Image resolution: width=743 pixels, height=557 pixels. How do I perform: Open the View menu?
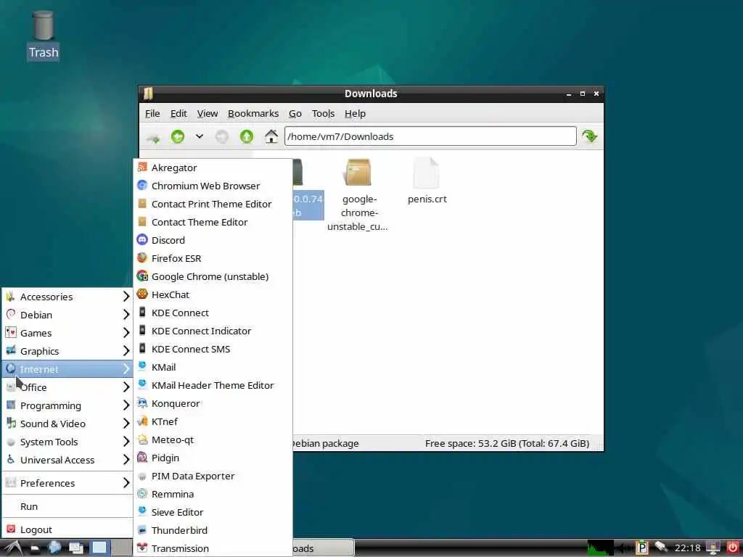click(x=208, y=114)
